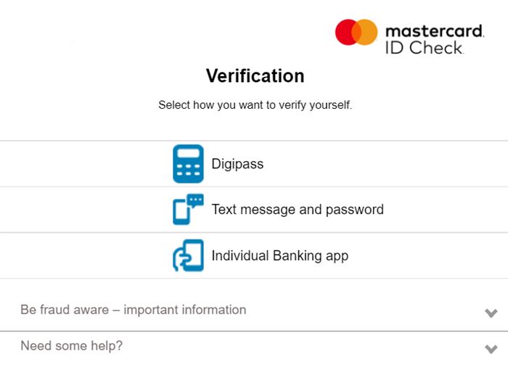The height and width of the screenshot is (365, 508).
Task: Select the Digipass verification option
Action: pos(254,164)
